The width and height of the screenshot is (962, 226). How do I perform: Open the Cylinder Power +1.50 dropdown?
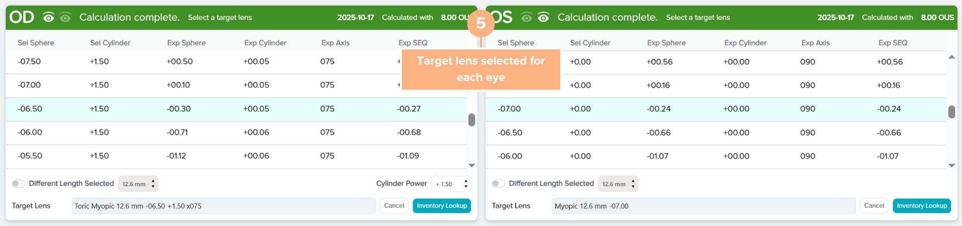pyautogui.click(x=451, y=184)
